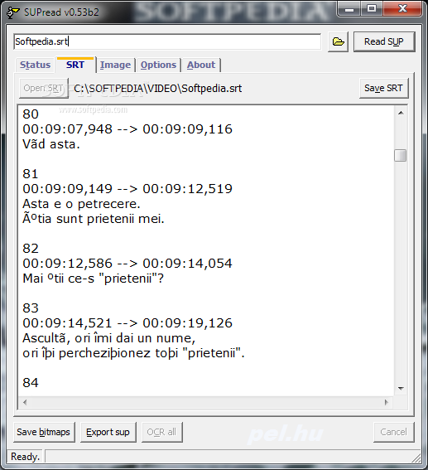The height and width of the screenshot is (470, 428).
Task: Click the vertical scrollbar thumb
Action: 401,155
